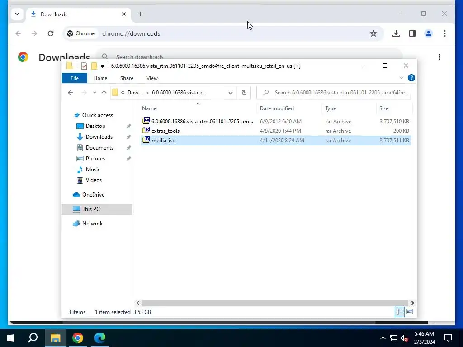
Task: Open downloads page more actions menu
Action: [439, 57]
